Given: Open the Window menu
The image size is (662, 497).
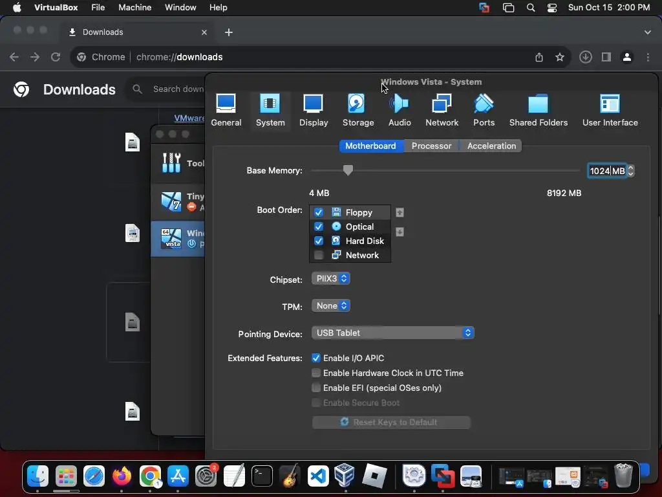Looking at the screenshot, I should [180, 8].
